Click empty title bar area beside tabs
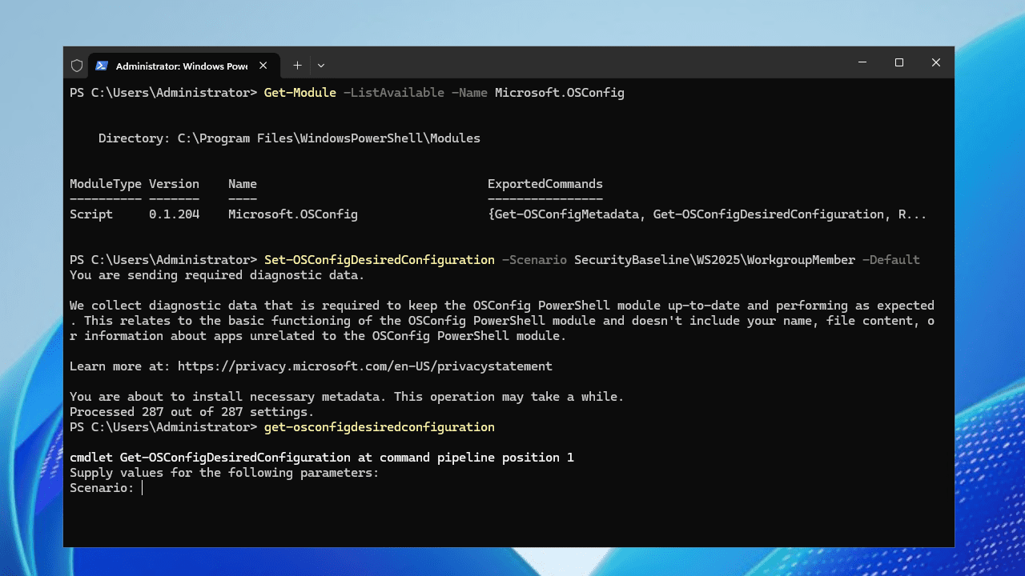The width and height of the screenshot is (1025, 576). 585,64
